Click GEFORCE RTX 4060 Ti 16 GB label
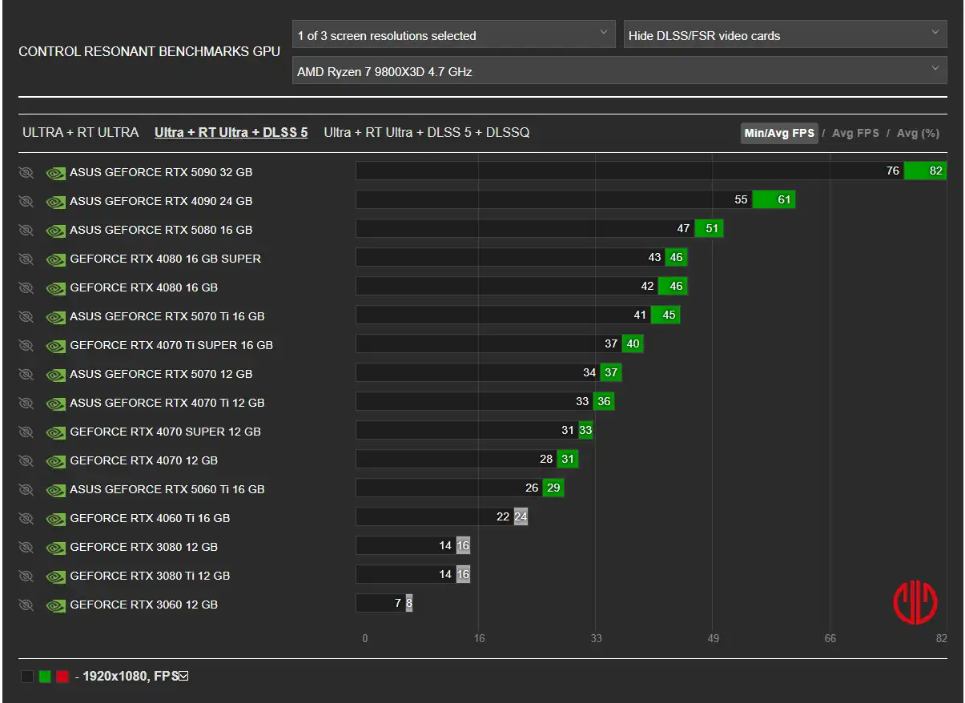The height and width of the screenshot is (703, 965). coord(150,518)
